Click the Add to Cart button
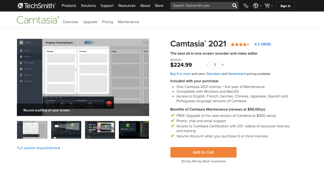The height and width of the screenshot is (177, 324). tap(203, 152)
